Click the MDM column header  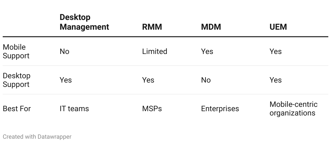click(x=211, y=27)
